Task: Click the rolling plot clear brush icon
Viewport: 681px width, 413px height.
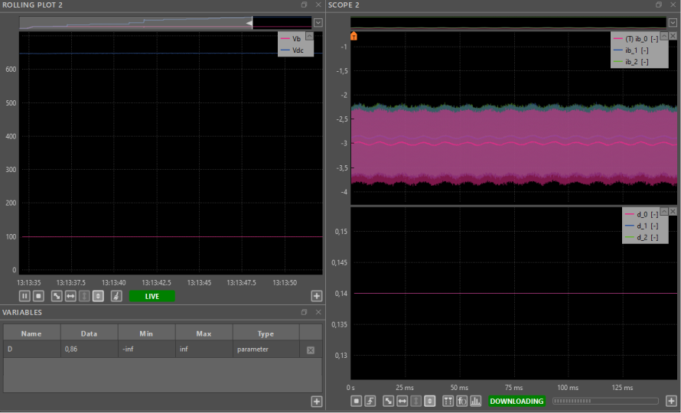Action: pos(116,296)
